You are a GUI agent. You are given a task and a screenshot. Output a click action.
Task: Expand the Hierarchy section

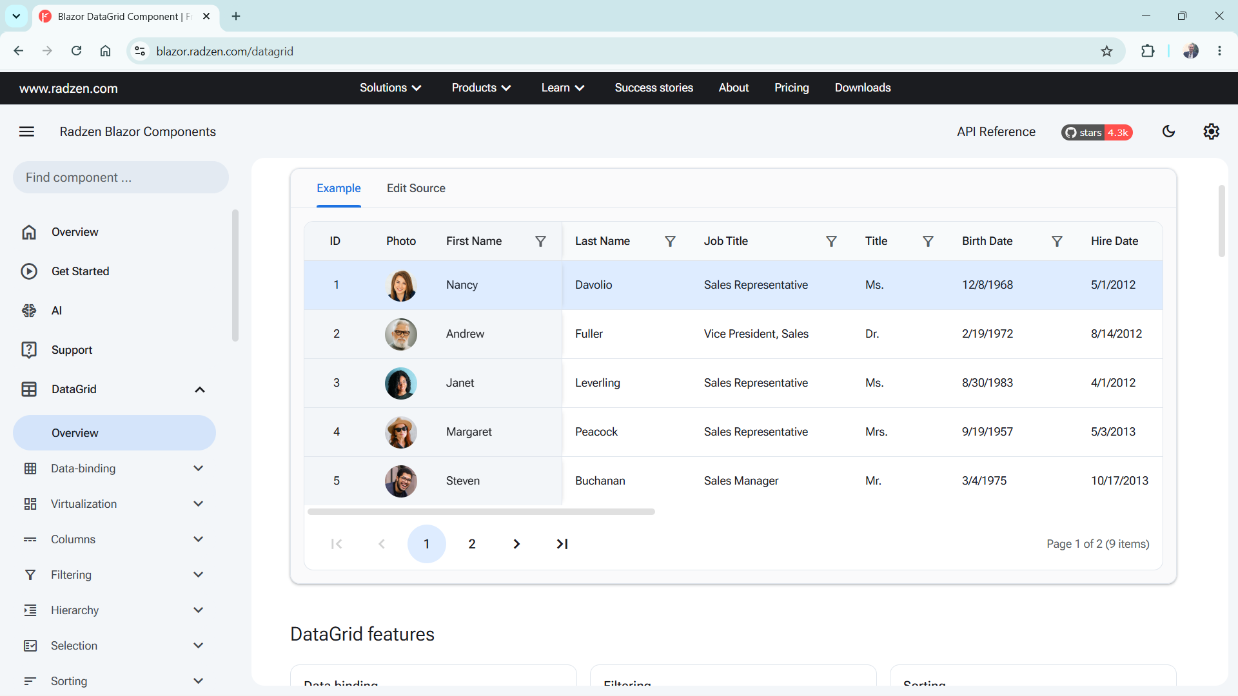click(x=199, y=610)
